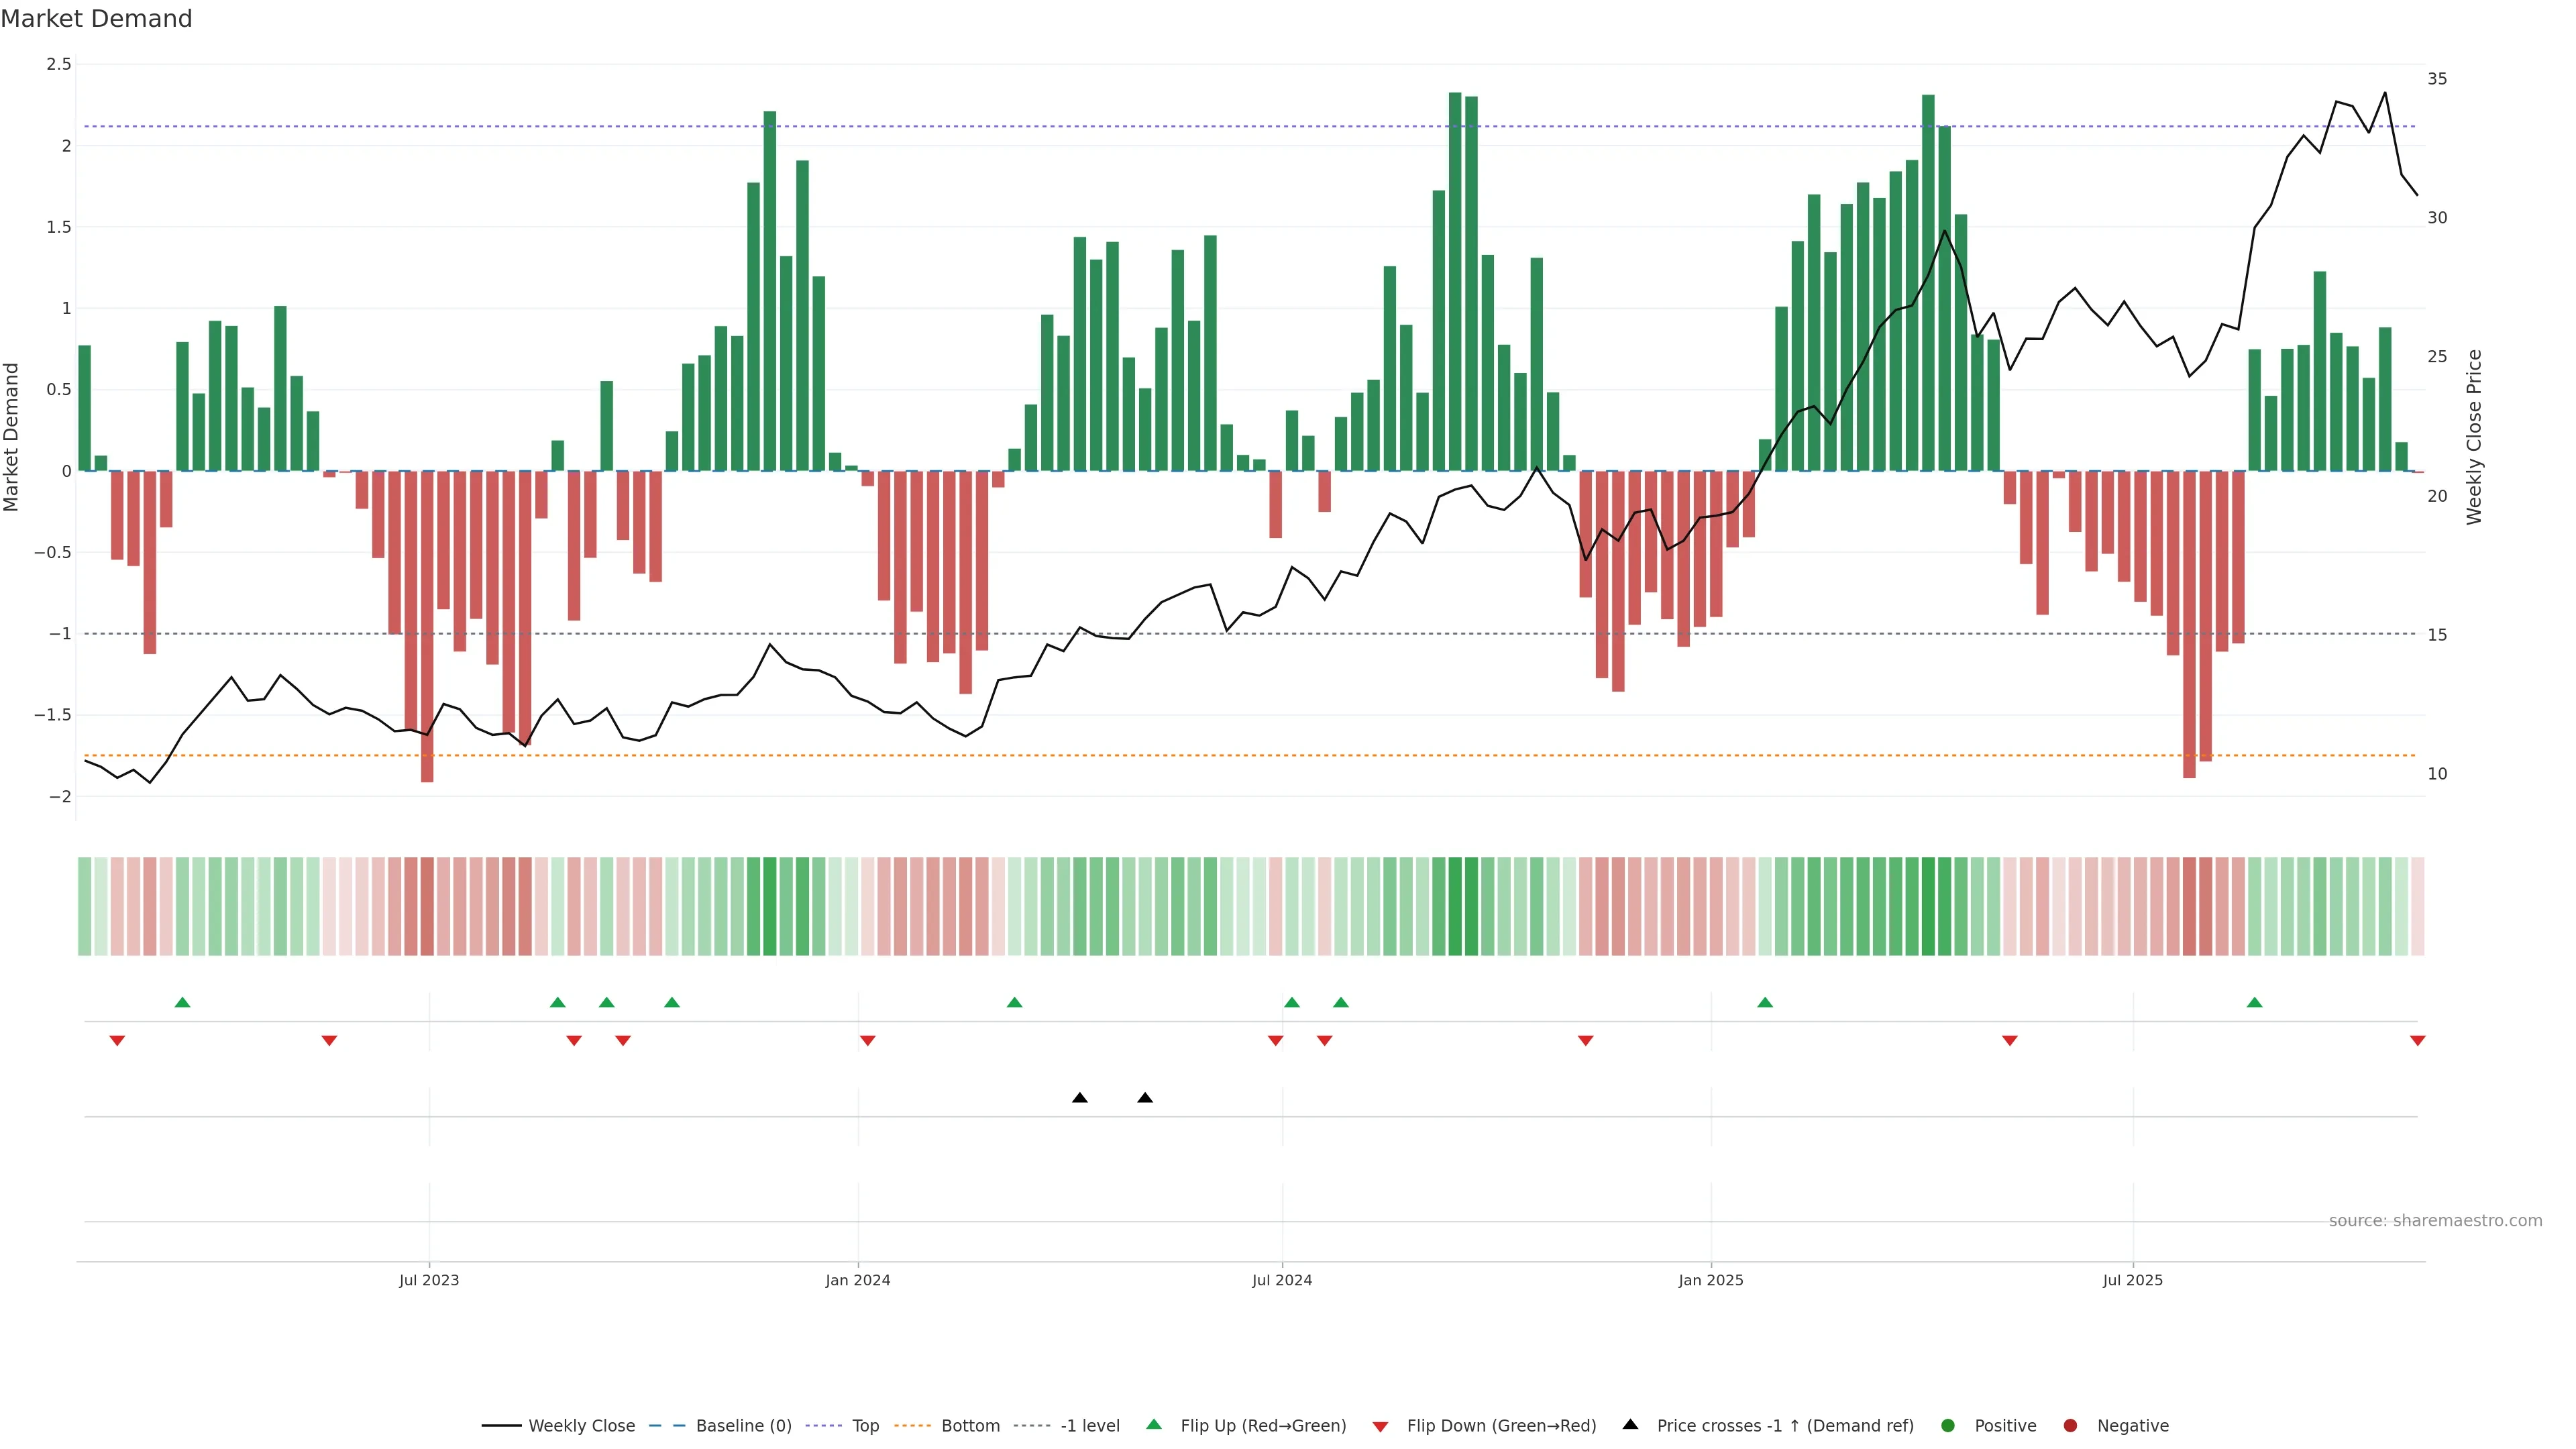Click Flip Down red triangle legend icon
This screenshot has width=2576, height=1449.
(1380, 1426)
